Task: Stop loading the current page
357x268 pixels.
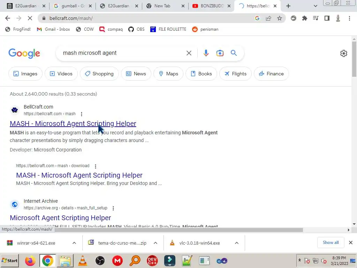Action: pos(30,18)
